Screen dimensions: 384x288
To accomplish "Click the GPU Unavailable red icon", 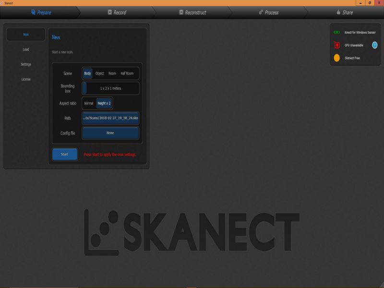I will click(337, 45).
